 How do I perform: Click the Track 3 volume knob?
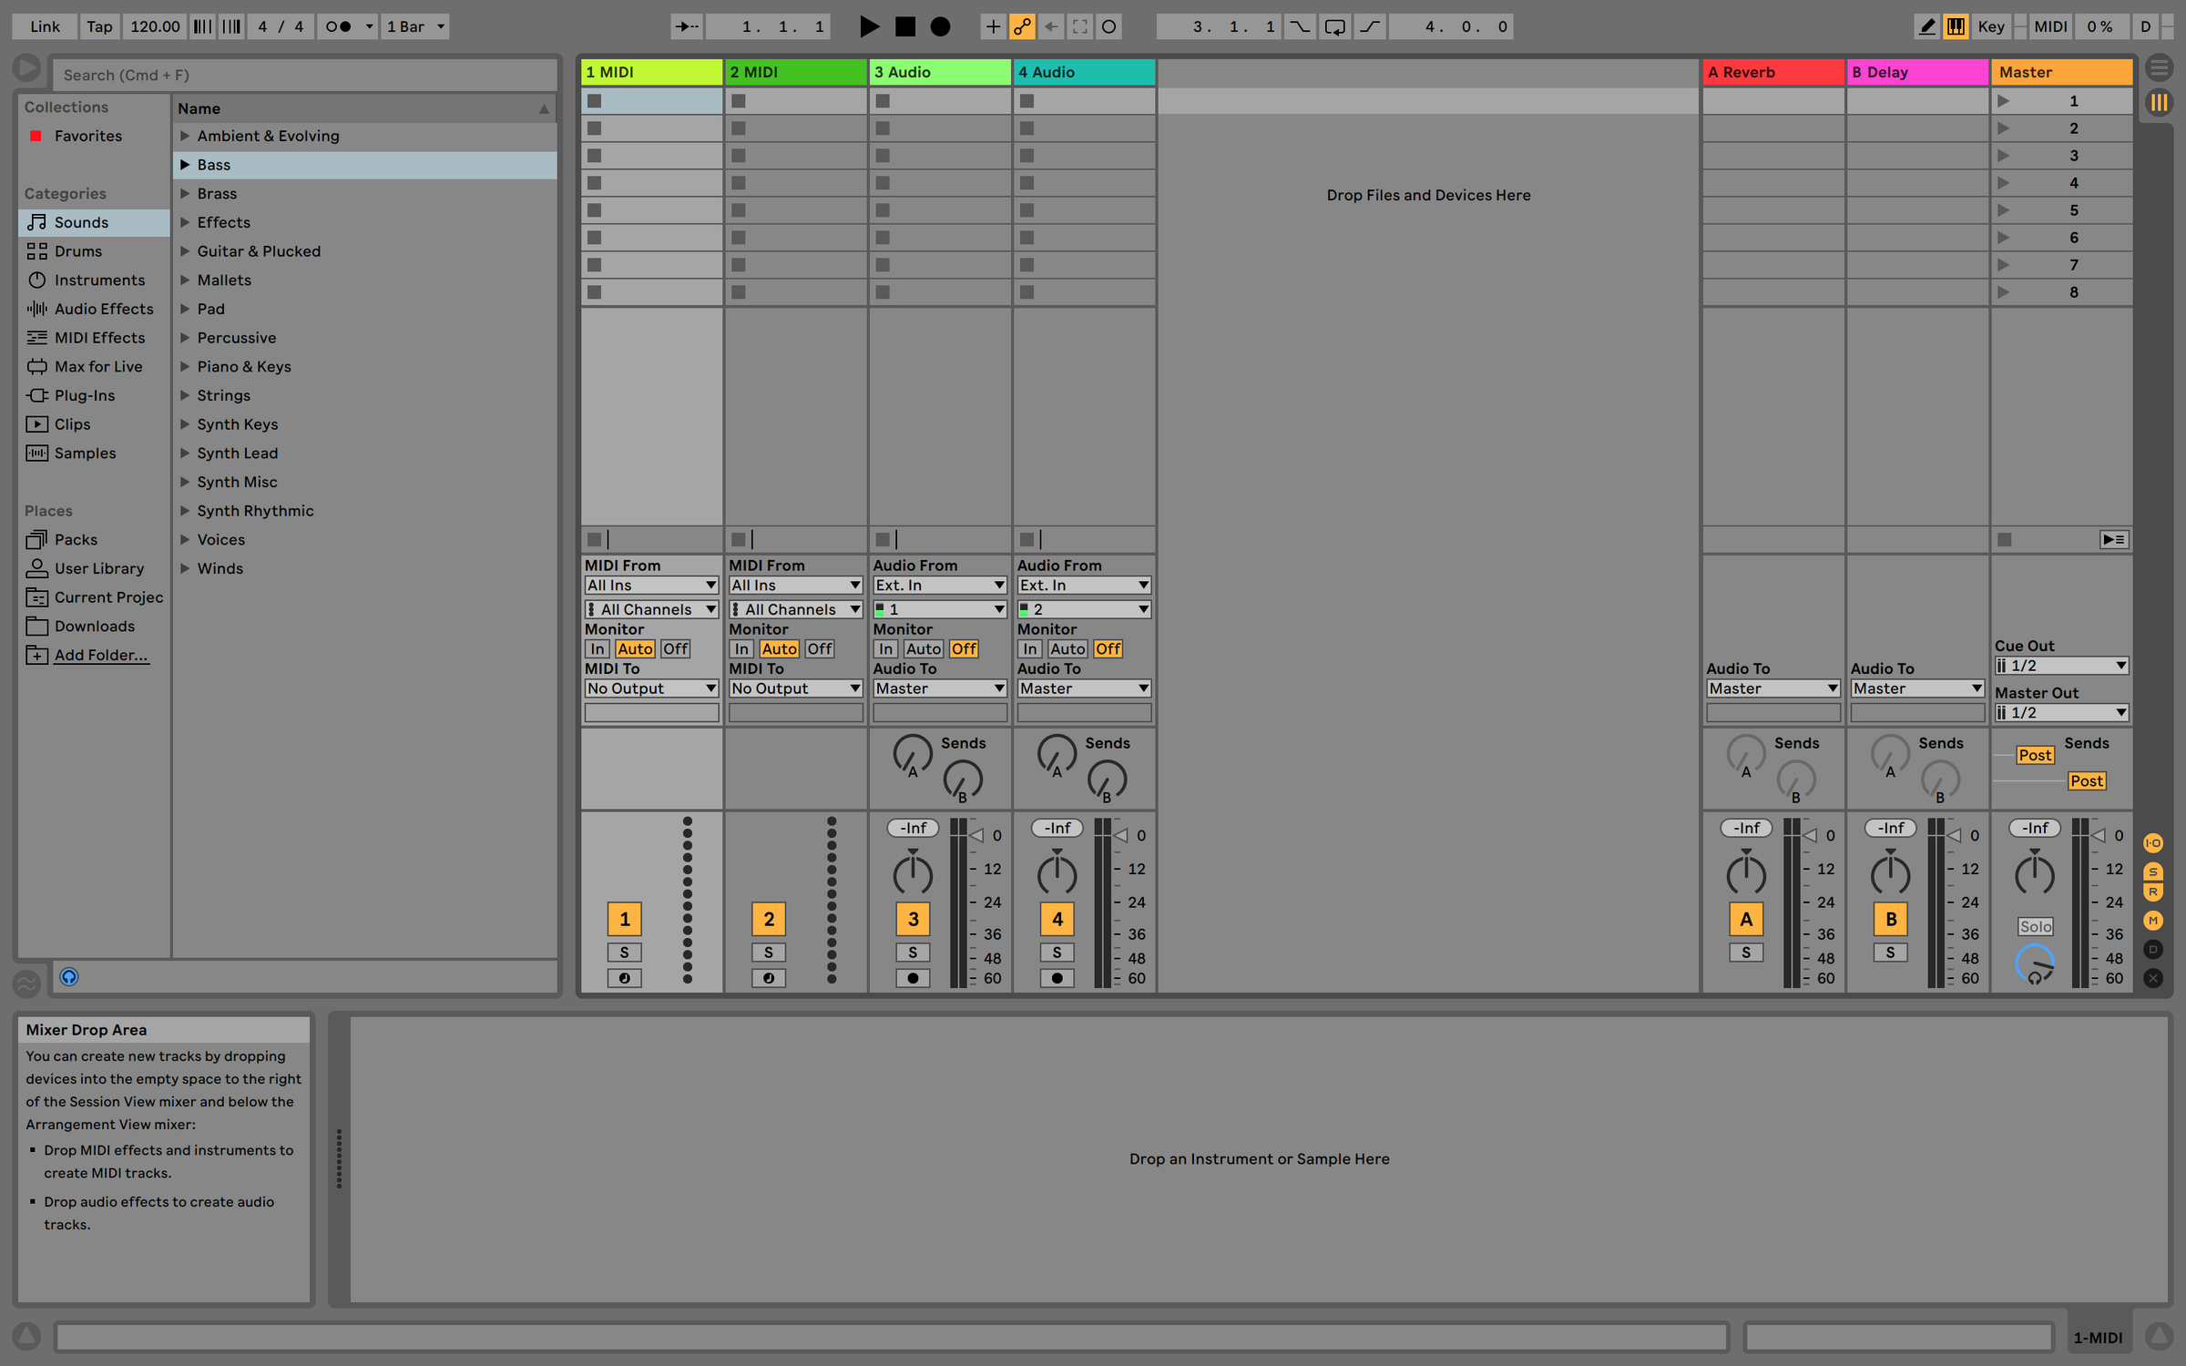click(x=912, y=872)
